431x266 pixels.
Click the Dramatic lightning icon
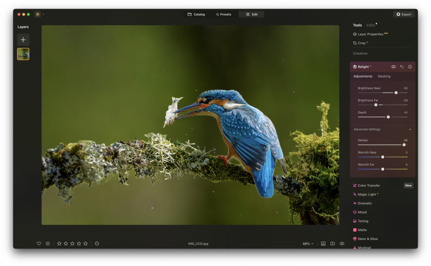point(355,203)
